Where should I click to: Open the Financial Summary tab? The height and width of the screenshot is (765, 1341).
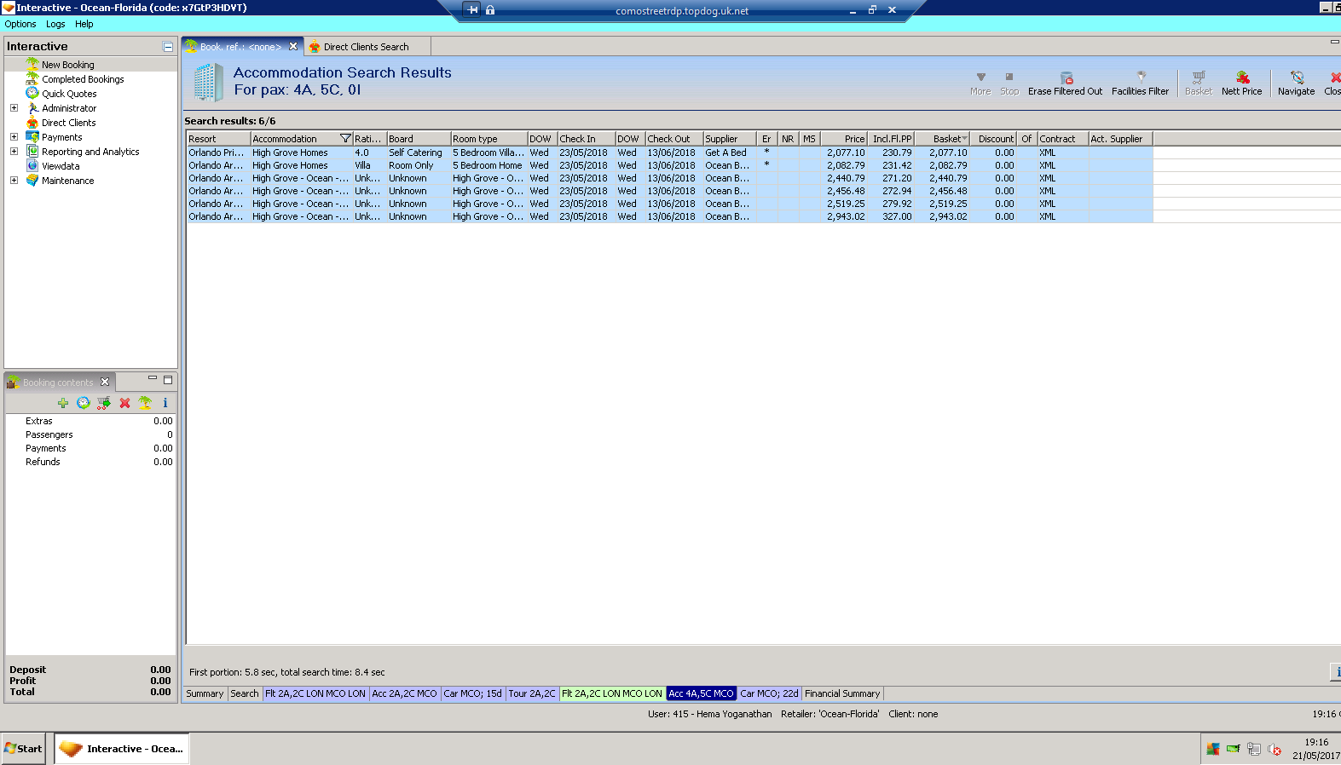click(x=842, y=694)
